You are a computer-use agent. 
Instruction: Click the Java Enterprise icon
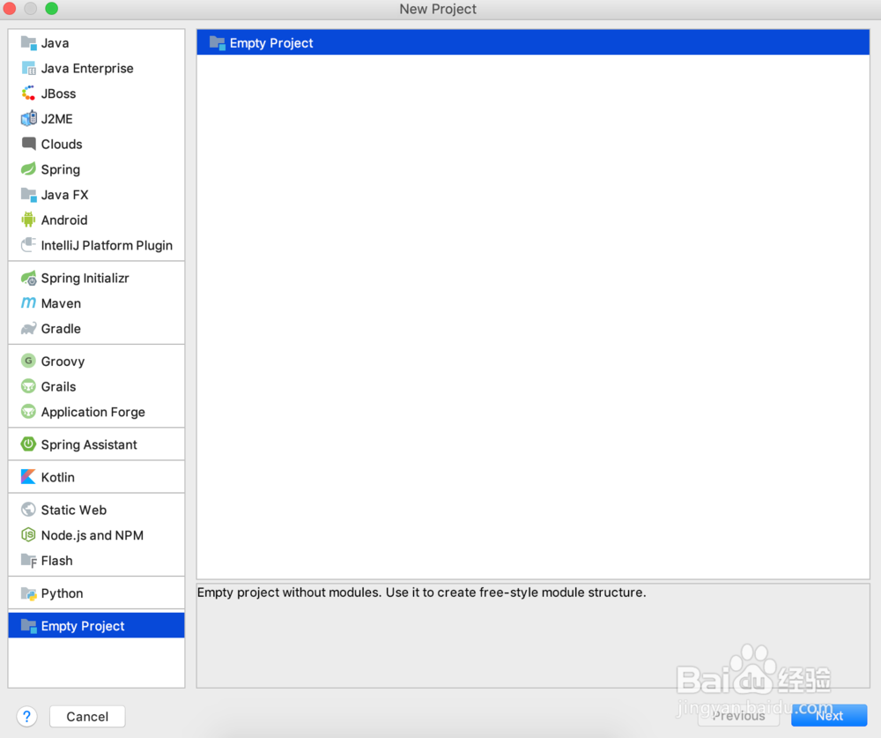tap(29, 68)
